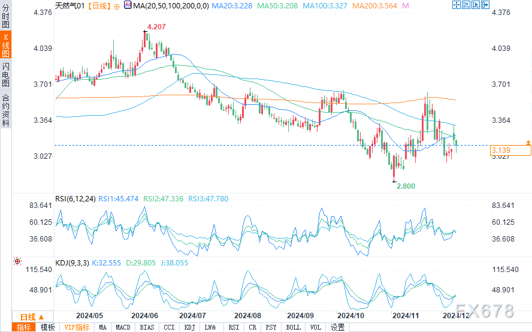This screenshot has height=332, width=532.
Task: Click the chart play-forward icon
Action: tap(476, 5)
